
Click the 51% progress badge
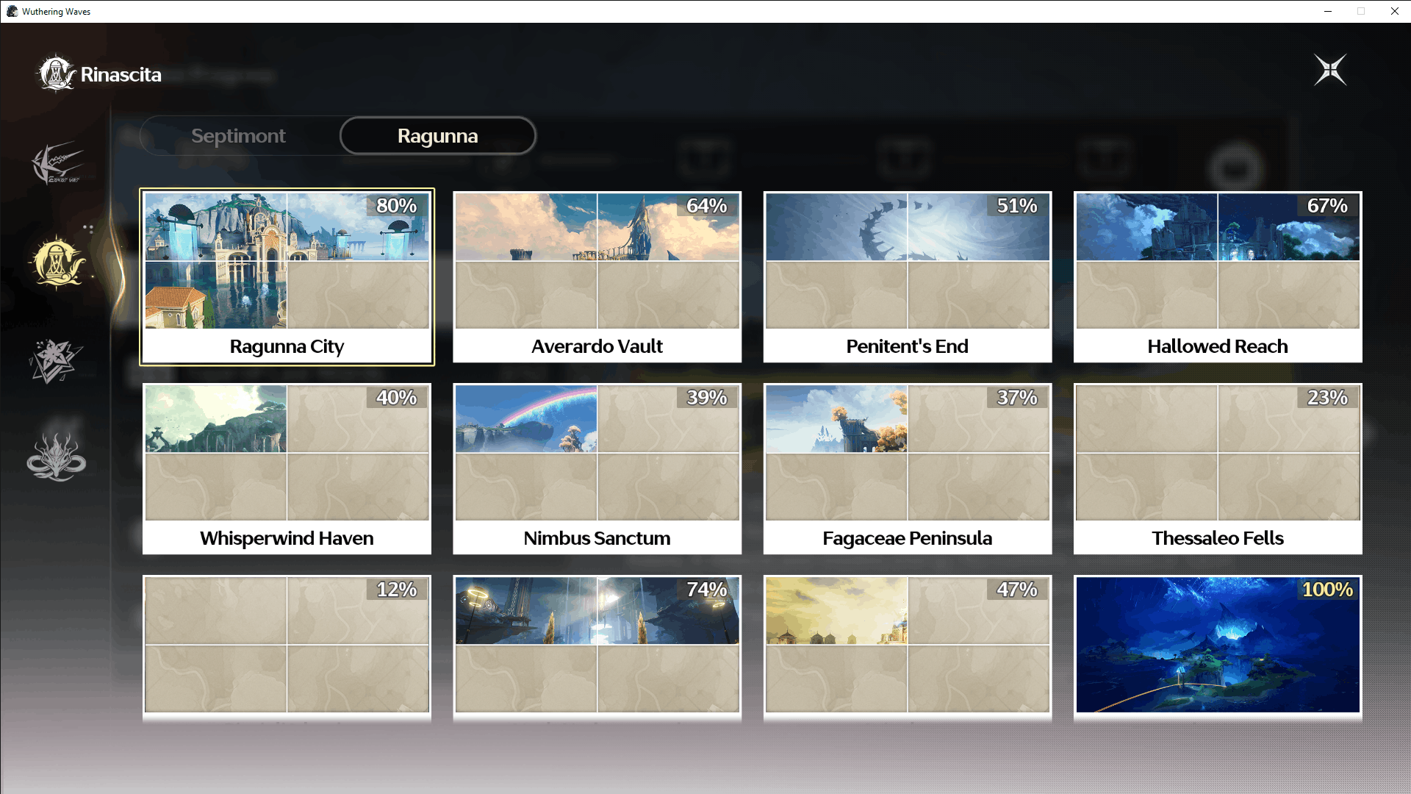pyautogui.click(x=1017, y=206)
